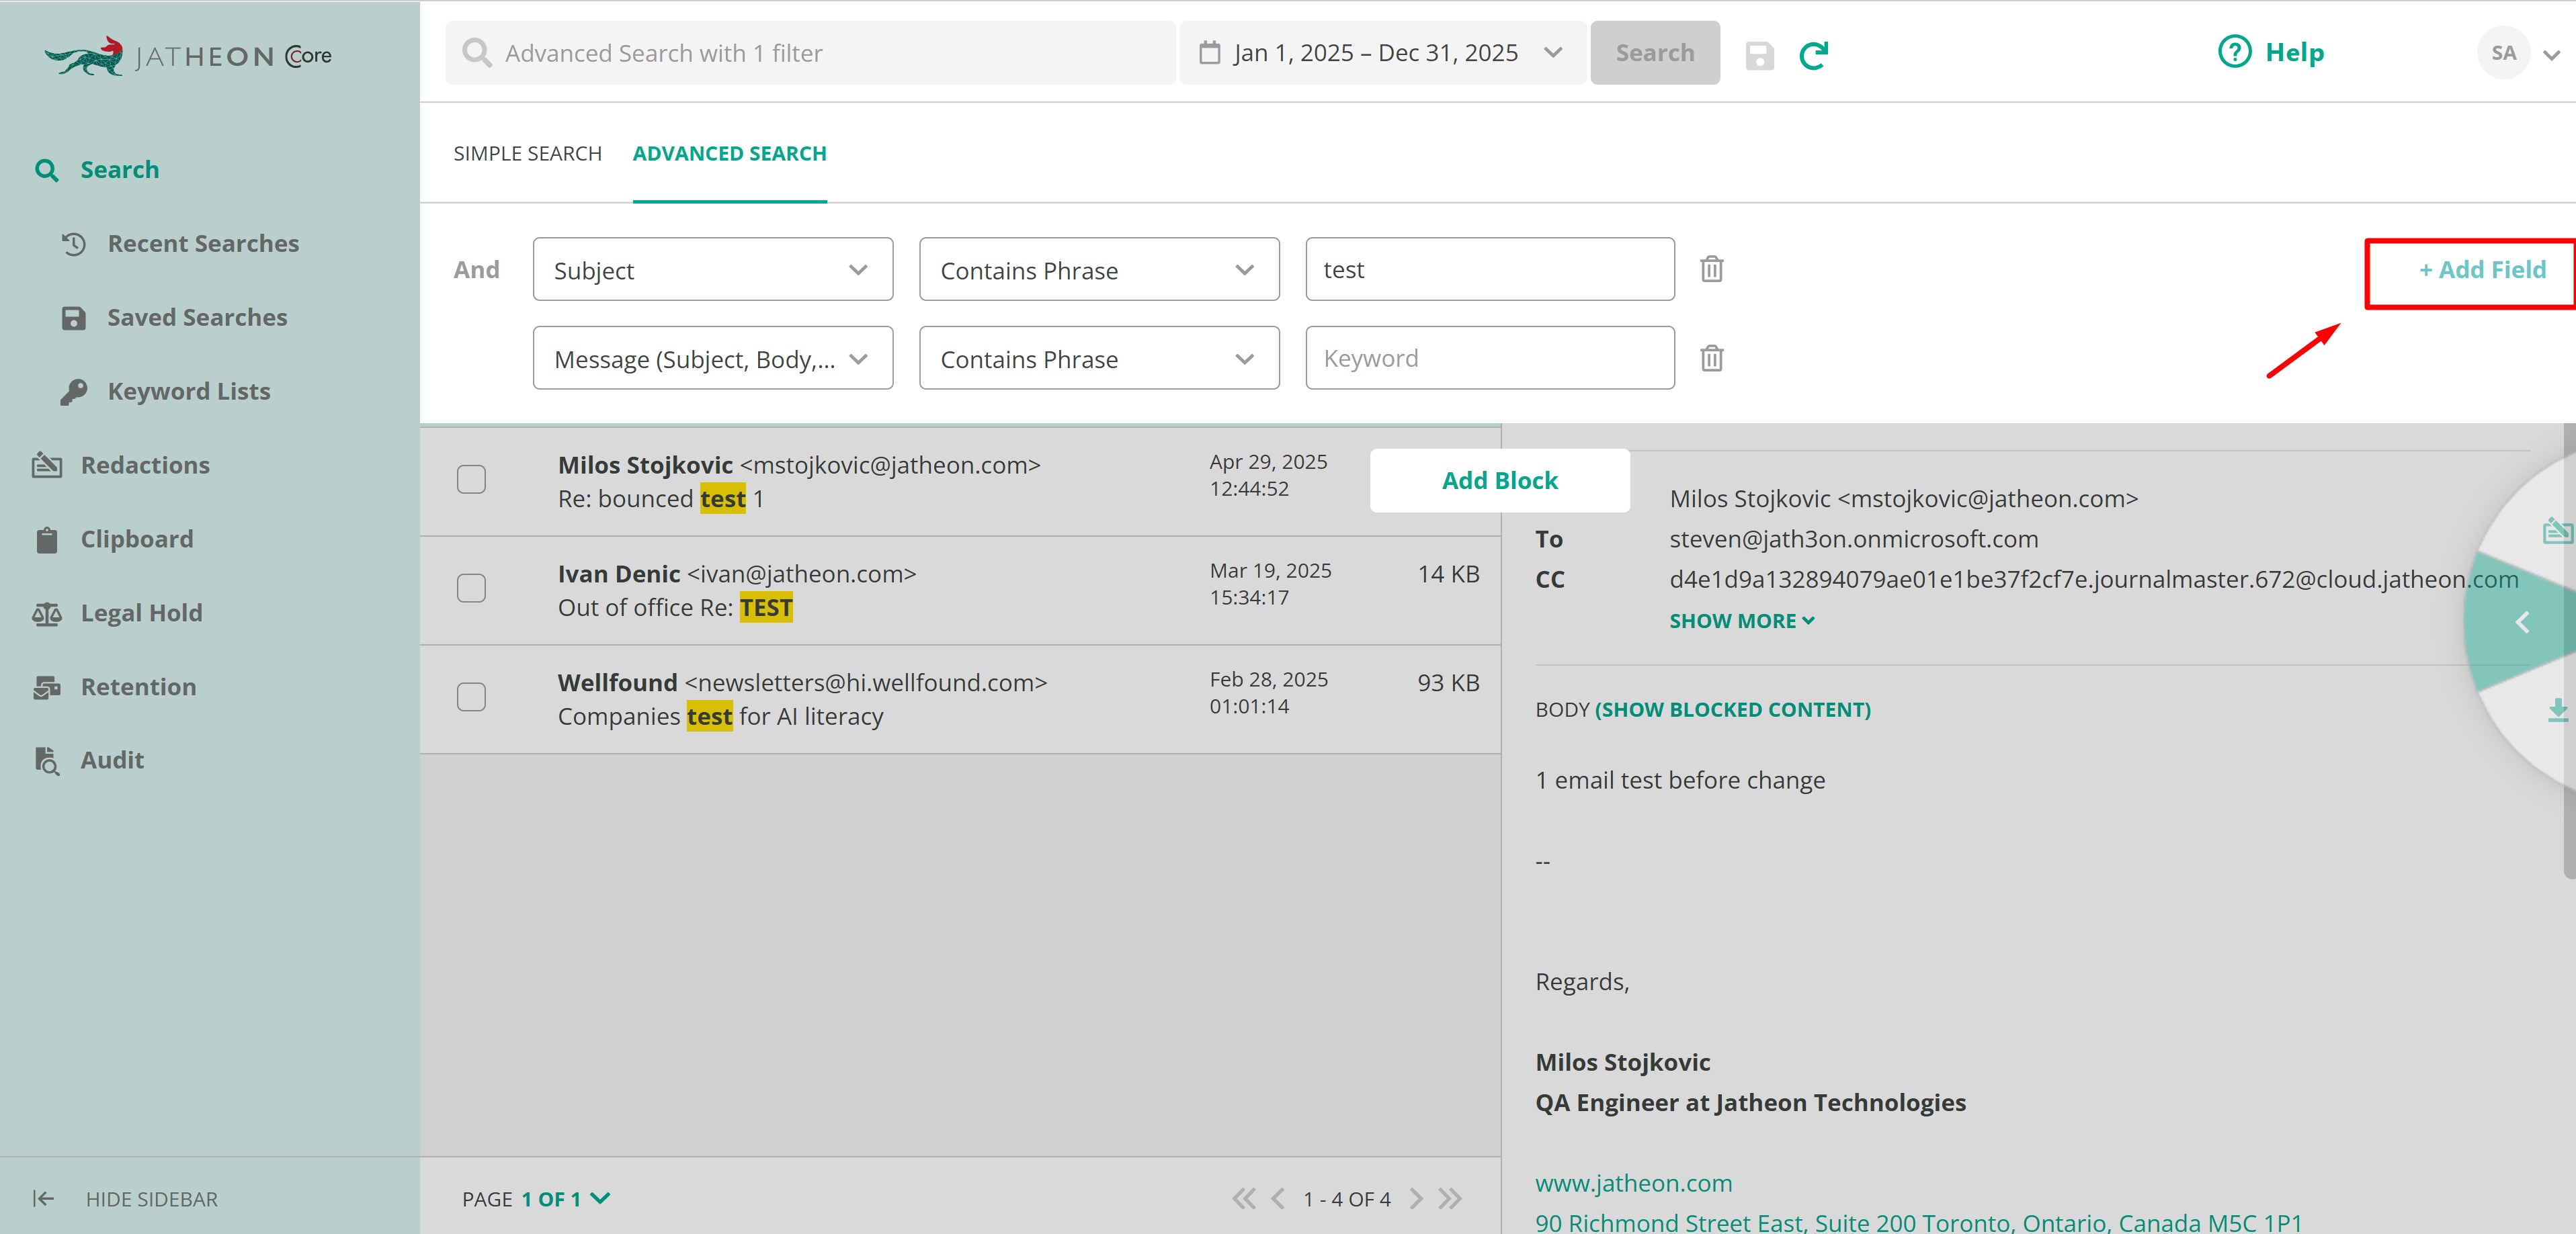Save the current search with the floppy disk icon
This screenshot has width=2576, height=1234.
[x=1759, y=55]
